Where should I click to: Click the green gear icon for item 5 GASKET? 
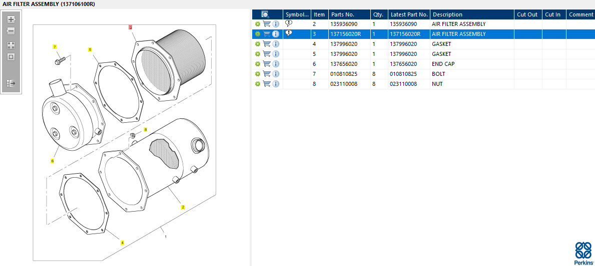tap(258, 54)
